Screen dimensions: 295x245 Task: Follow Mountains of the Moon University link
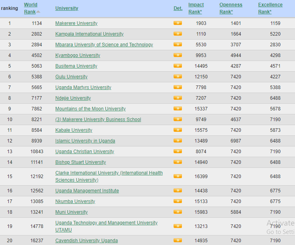tap(91, 109)
